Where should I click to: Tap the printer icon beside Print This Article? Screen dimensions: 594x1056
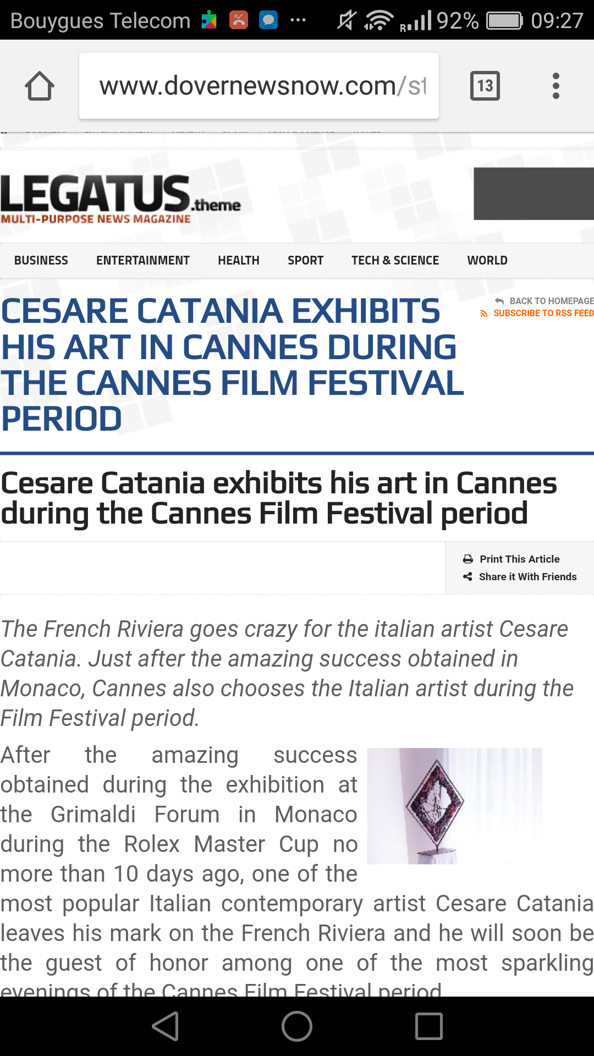point(468,559)
